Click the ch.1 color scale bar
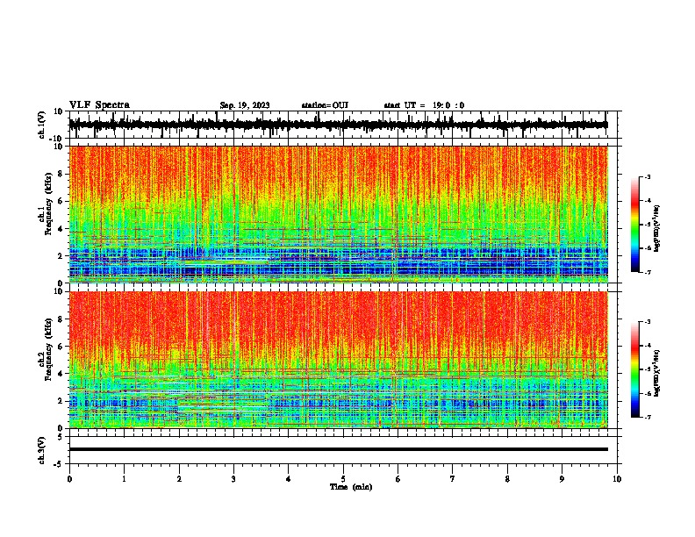Viewport: 695px width, 537px height. [x=634, y=225]
